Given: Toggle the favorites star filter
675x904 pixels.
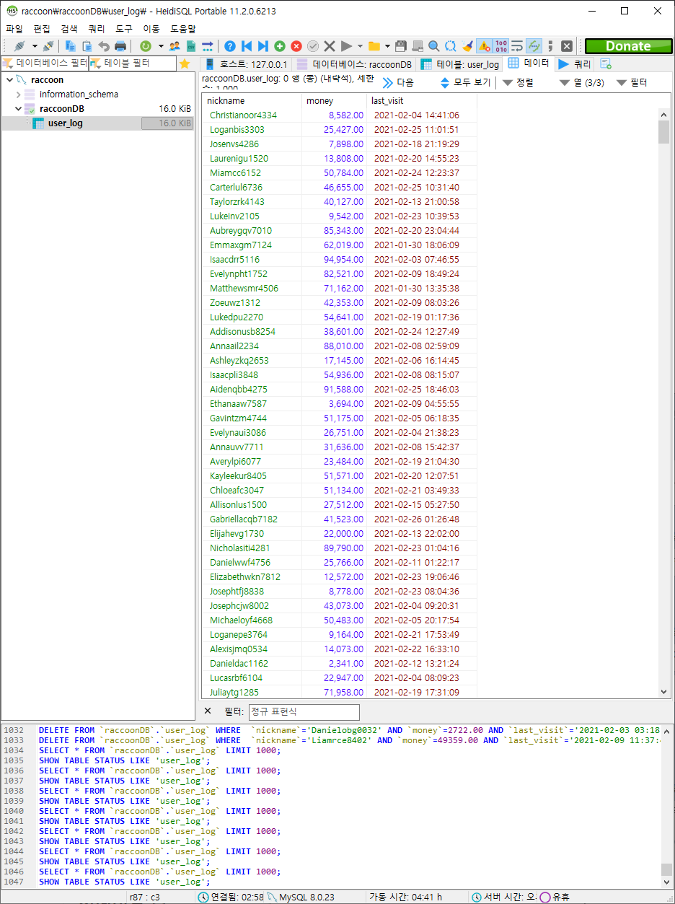Looking at the screenshot, I should [184, 63].
